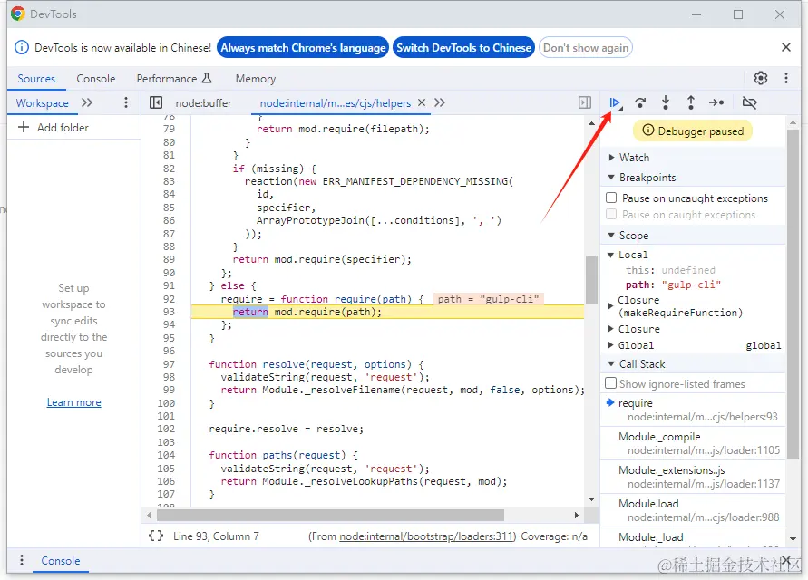Screen dimensions: 808x580
Task: Select the Module._compile stack frame
Action: (694, 443)
